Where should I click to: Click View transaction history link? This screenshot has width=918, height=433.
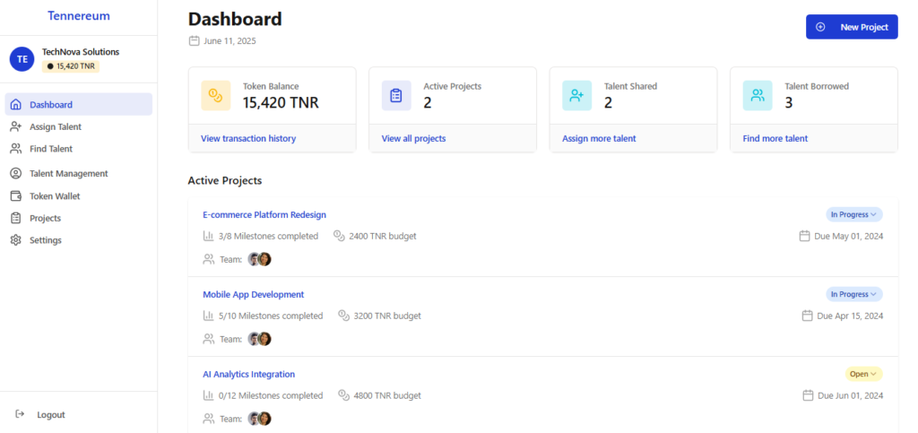[x=248, y=139]
